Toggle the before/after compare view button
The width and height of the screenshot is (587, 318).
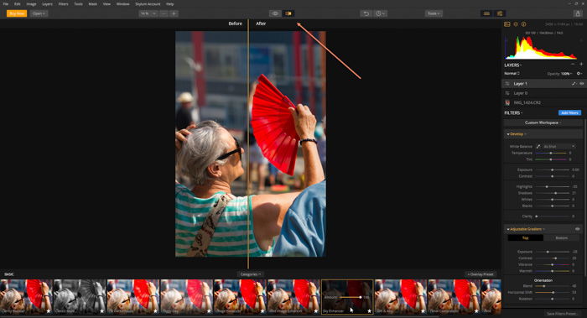click(288, 13)
